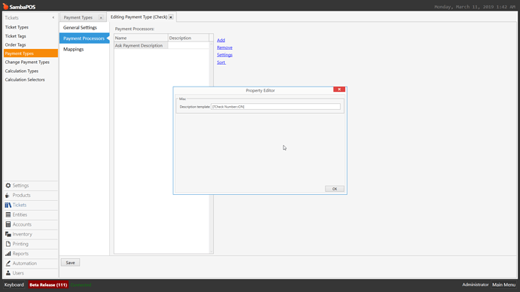Click the Add link

tap(221, 40)
